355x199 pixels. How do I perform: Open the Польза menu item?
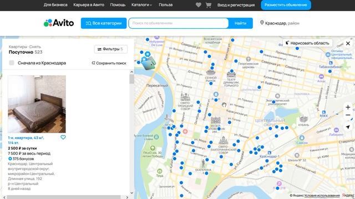pos(165,5)
